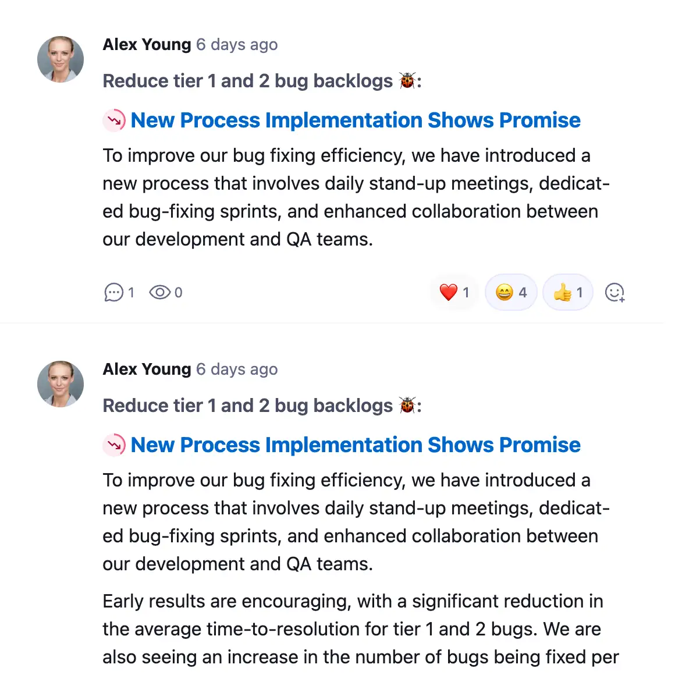Click the comment bubble icon in first post

point(113,292)
